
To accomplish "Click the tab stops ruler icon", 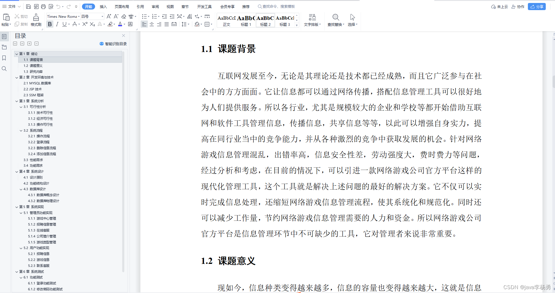I will [x=207, y=16].
